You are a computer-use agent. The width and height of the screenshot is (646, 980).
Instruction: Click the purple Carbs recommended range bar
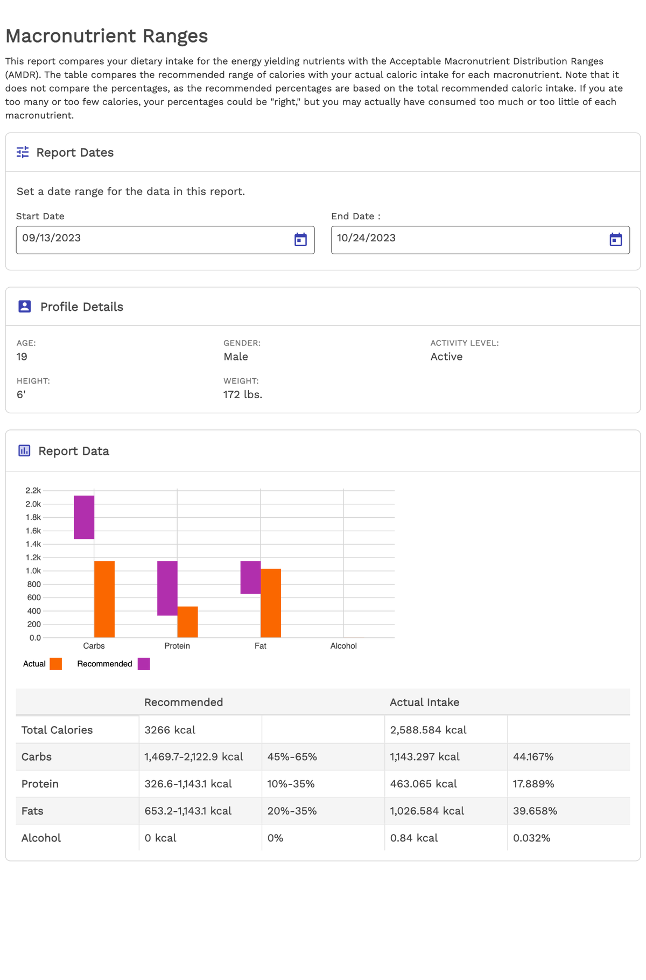pos(84,517)
